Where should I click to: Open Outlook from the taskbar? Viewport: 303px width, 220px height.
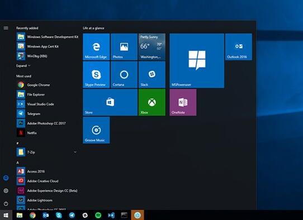click(x=46, y=215)
